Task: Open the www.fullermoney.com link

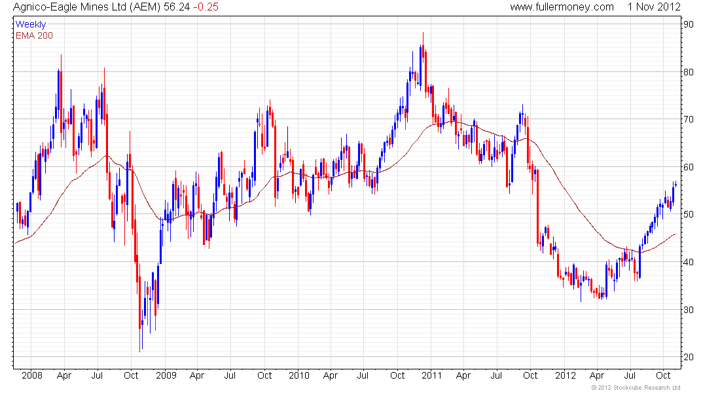Action: point(562,7)
